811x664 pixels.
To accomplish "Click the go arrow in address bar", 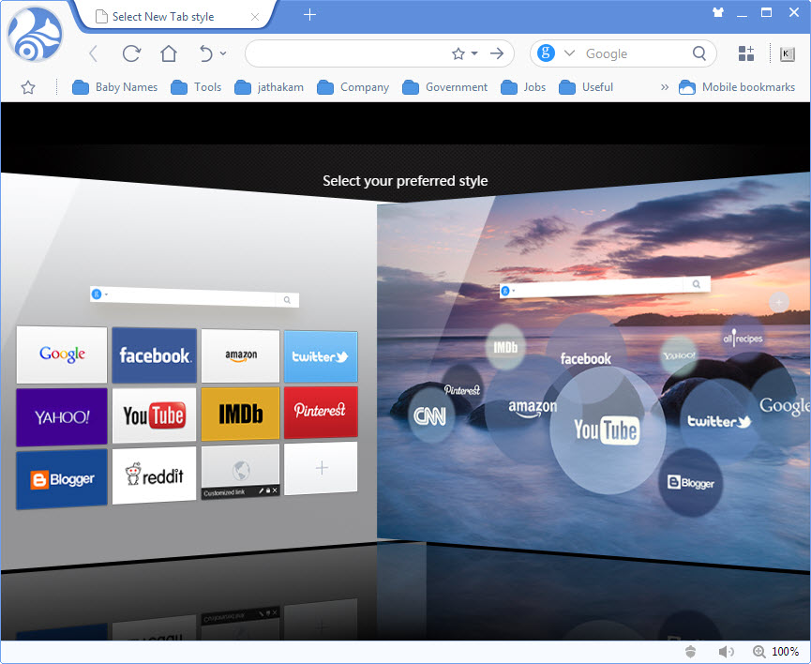I will click(497, 53).
